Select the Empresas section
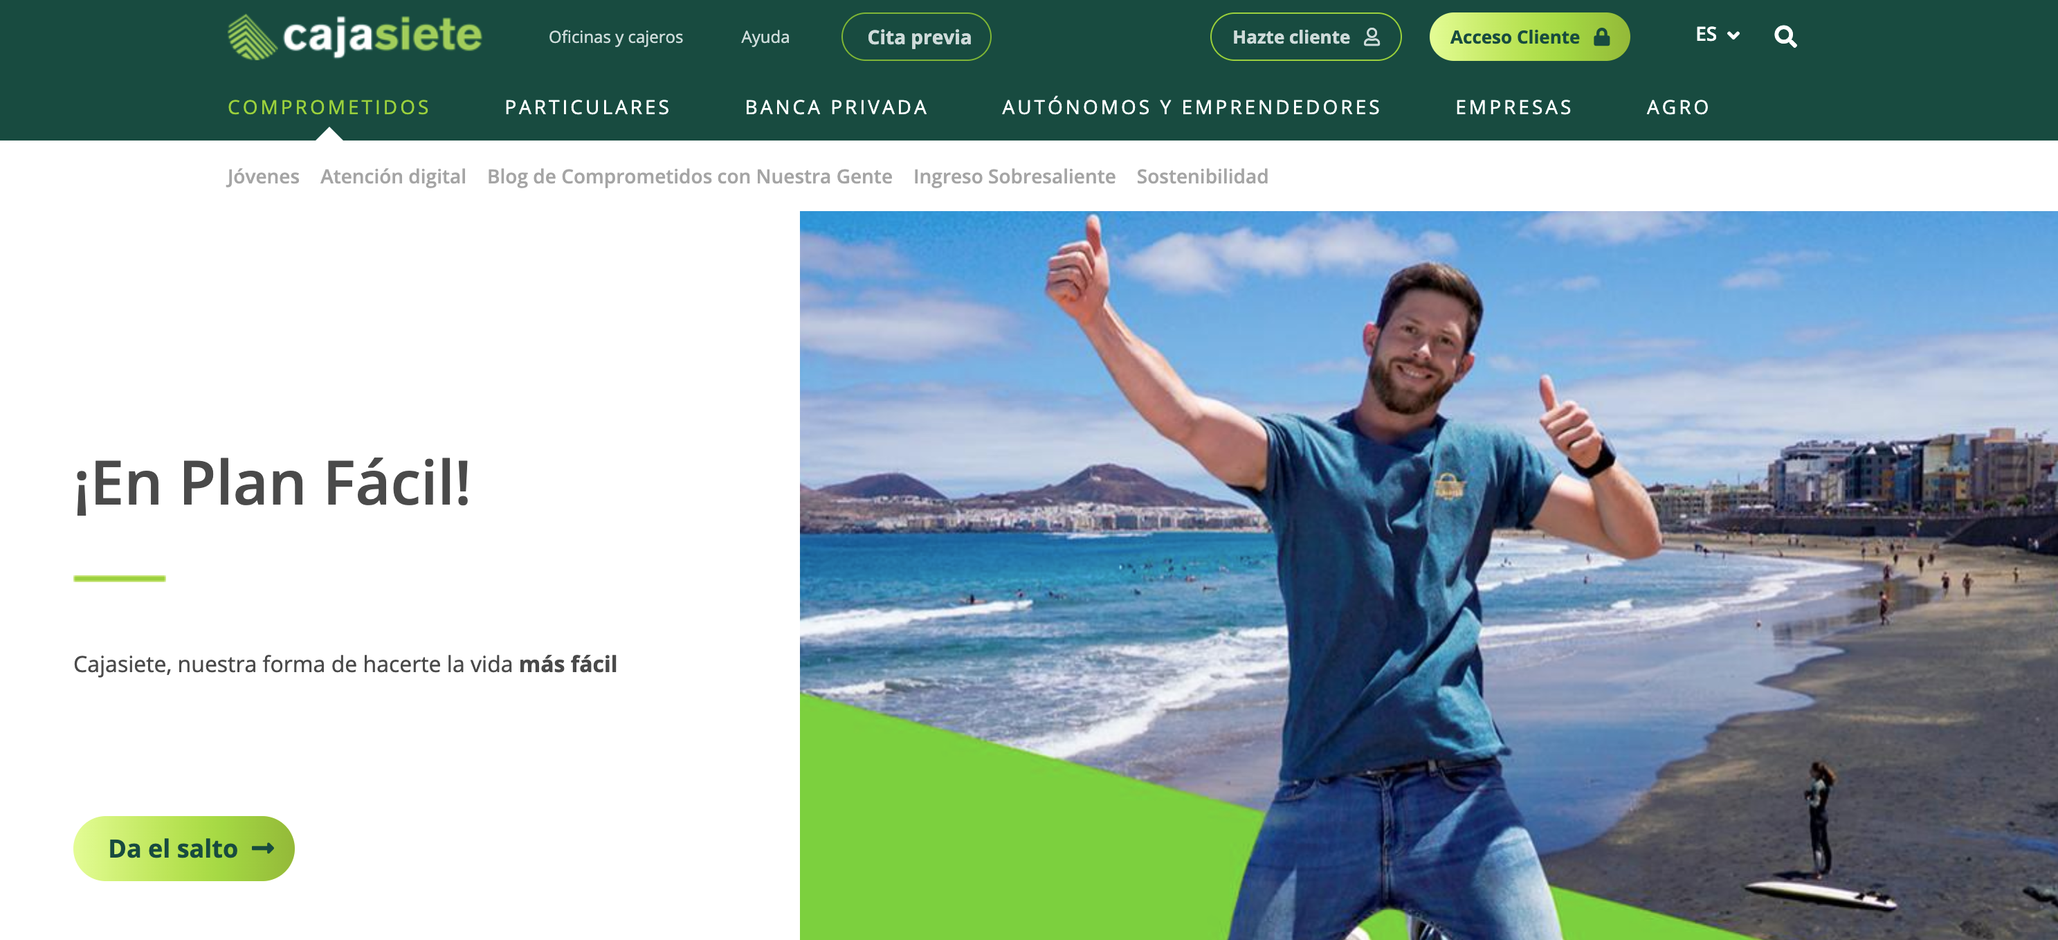The width and height of the screenshot is (2058, 940). 1513,107
